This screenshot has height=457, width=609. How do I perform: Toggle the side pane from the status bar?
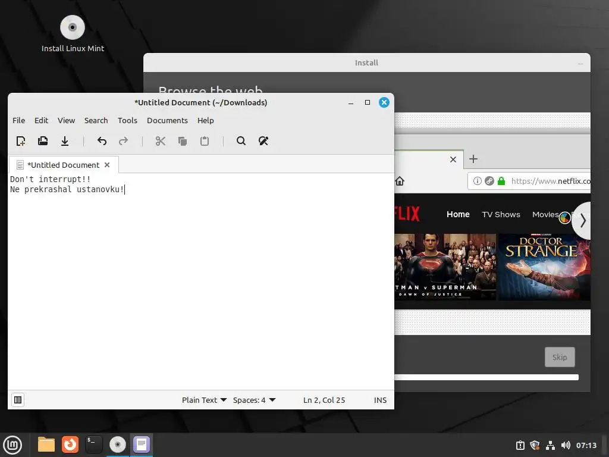(18, 400)
